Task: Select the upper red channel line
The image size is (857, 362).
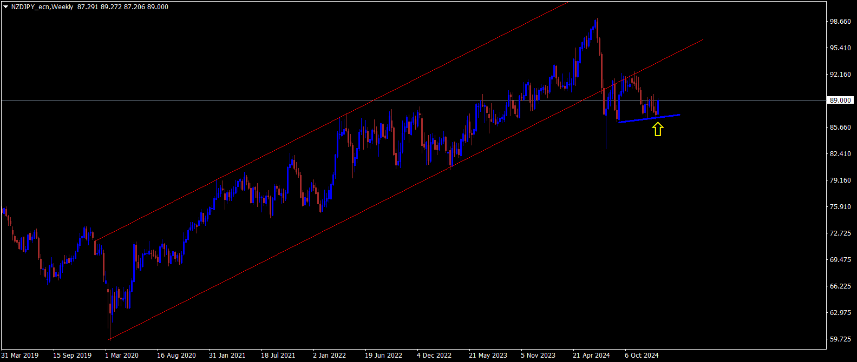Action: 331,122
